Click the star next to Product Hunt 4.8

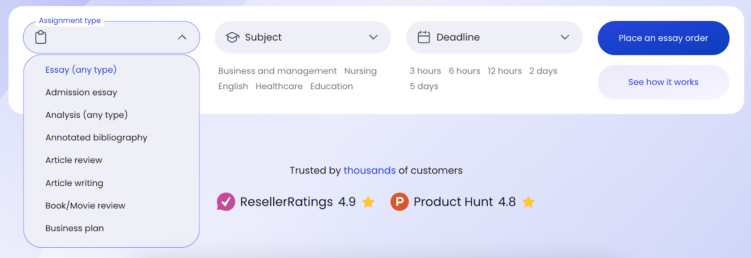[529, 202]
